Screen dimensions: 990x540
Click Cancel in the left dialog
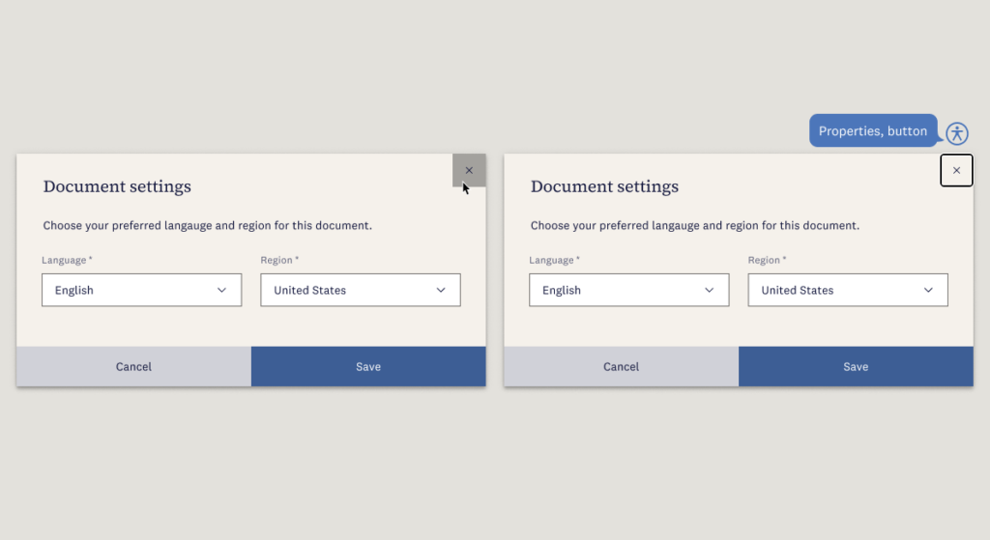pos(133,366)
